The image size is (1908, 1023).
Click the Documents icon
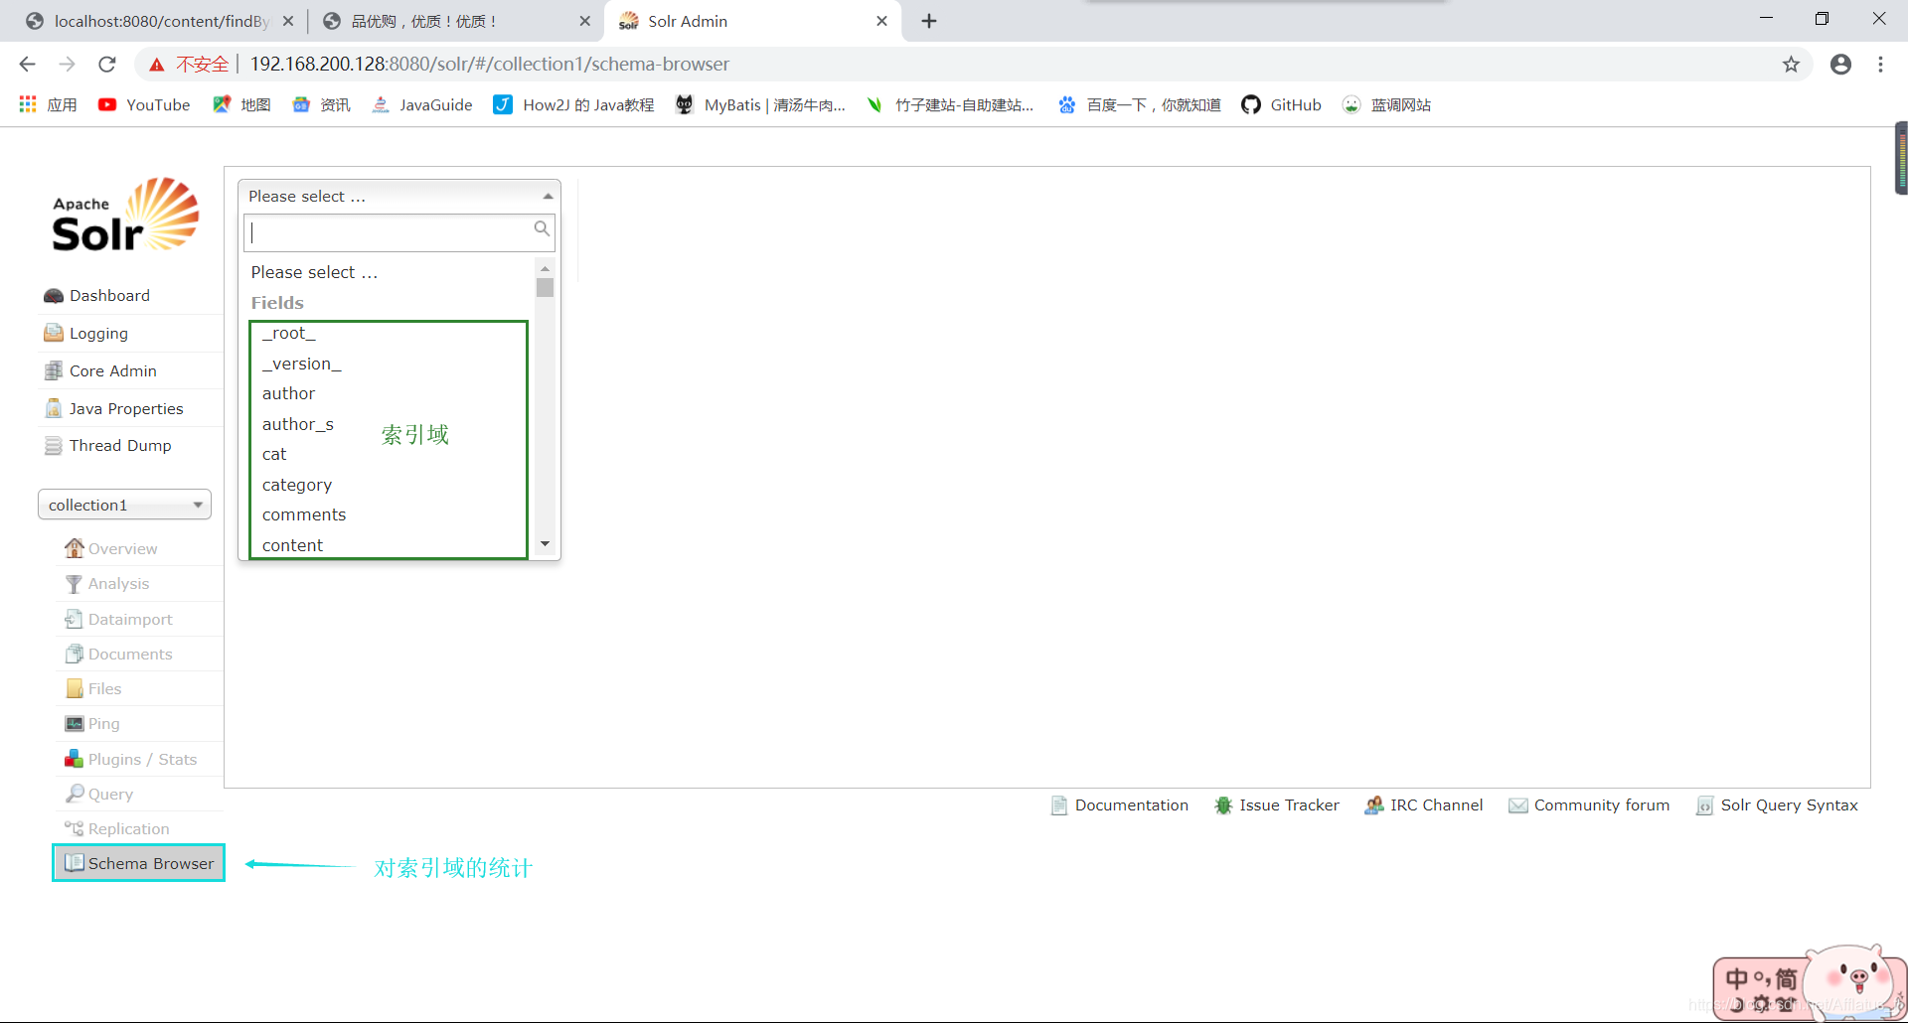click(75, 654)
